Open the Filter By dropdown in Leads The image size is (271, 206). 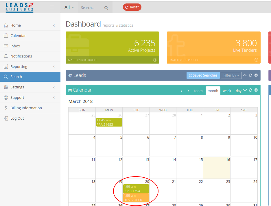click(231, 75)
